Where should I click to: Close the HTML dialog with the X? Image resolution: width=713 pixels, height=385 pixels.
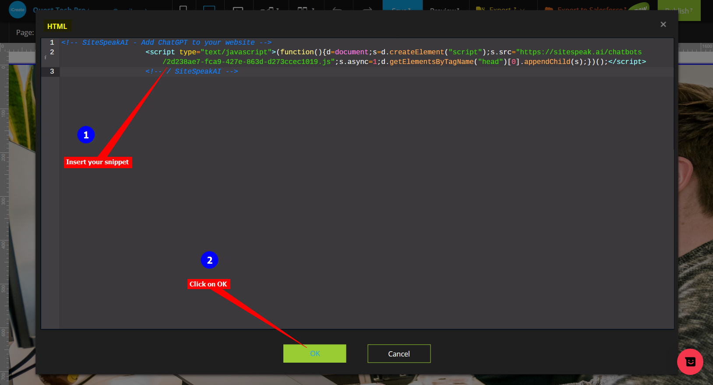click(x=663, y=25)
